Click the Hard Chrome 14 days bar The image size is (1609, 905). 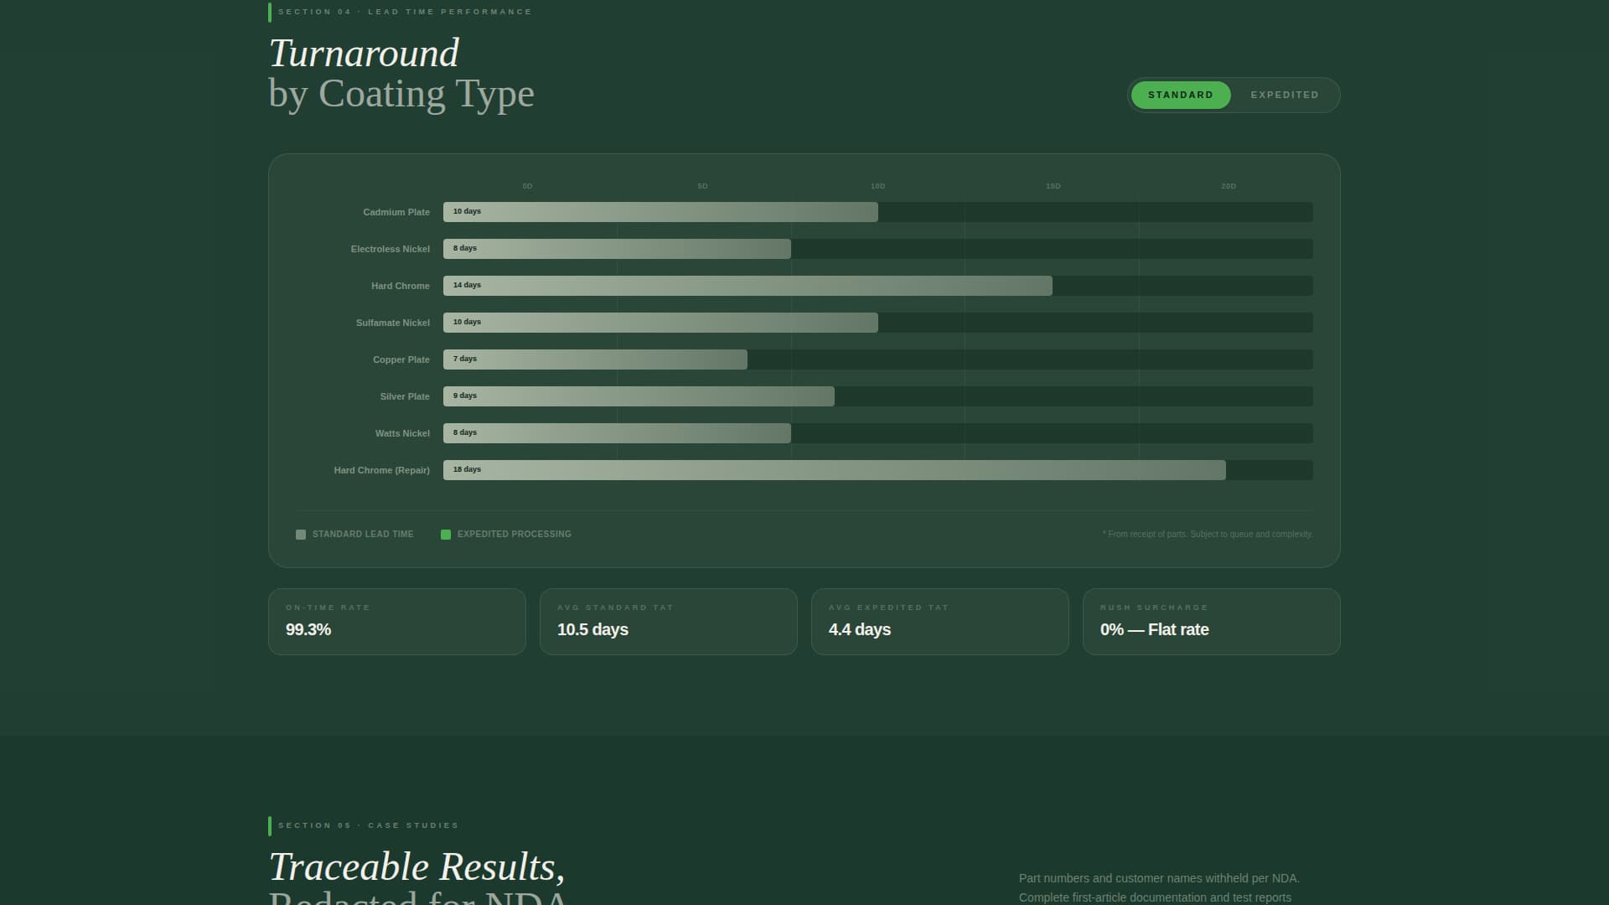point(748,286)
